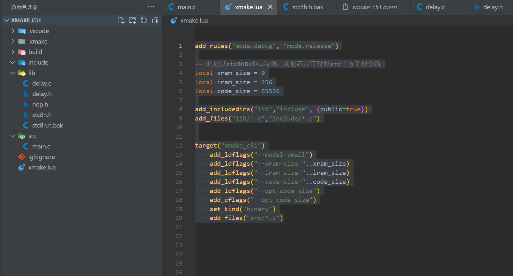
Task: Click the New File icon in explorer header
Action: (121, 20)
